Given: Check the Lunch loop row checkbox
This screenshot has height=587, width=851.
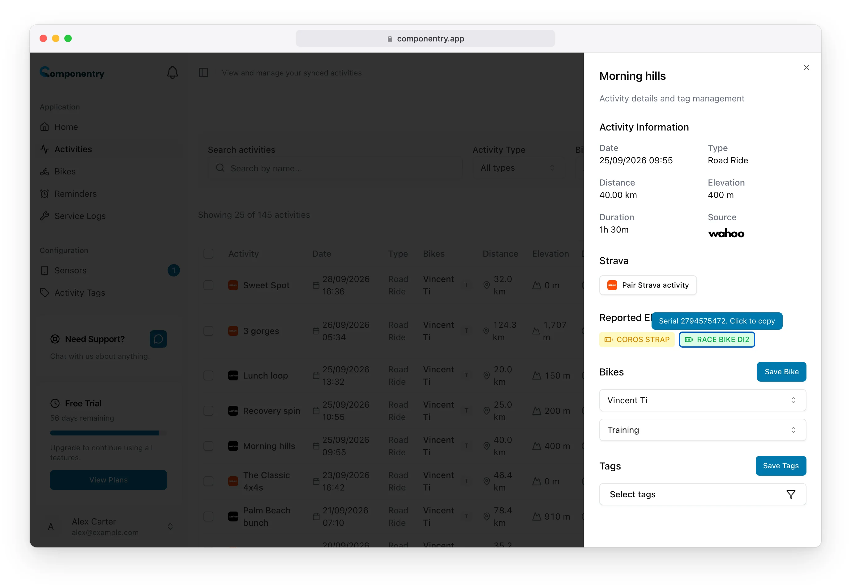Looking at the screenshot, I should point(208,375).
